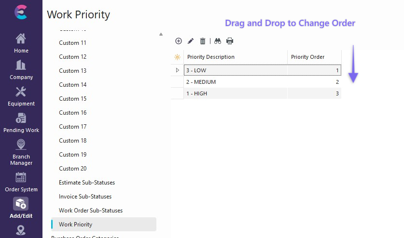Open Pending Work in the sidebar
404x238 pixels.
(x=21, y=122)
